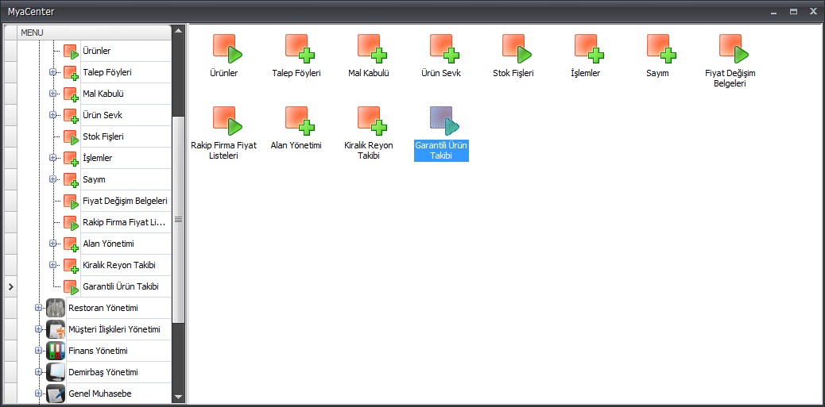Click the Müşteri İlişkileri Yönetimi tree icon
The height and width of the screenshot is (407, 825).
[56, 329]
